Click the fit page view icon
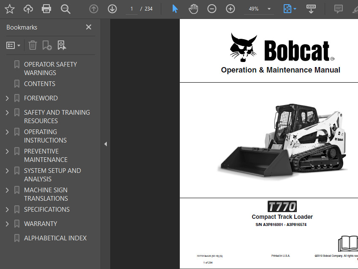This screenshot has height=269, width=358. (287, 9)
